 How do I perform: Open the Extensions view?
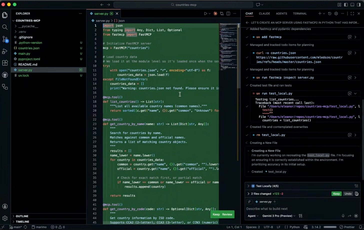(5, 63)
